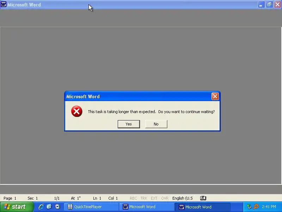Click spelling and grammar status book icon
This screenshot has width=282, height=212.
(x=203, y=198)
